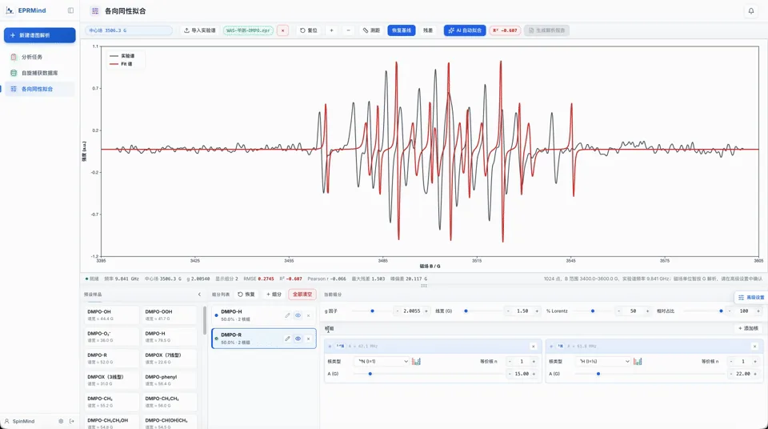Open 高级设置 advanced settings
The height and width of the screenshot is (429, 768).
tap(751, 298)
